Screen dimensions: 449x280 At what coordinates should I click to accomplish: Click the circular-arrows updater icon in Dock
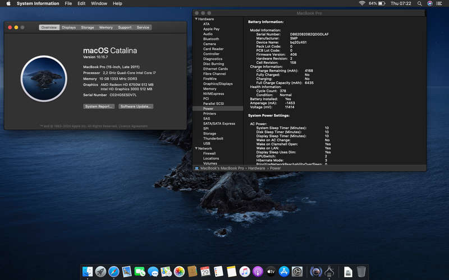(x=316, y=272)
